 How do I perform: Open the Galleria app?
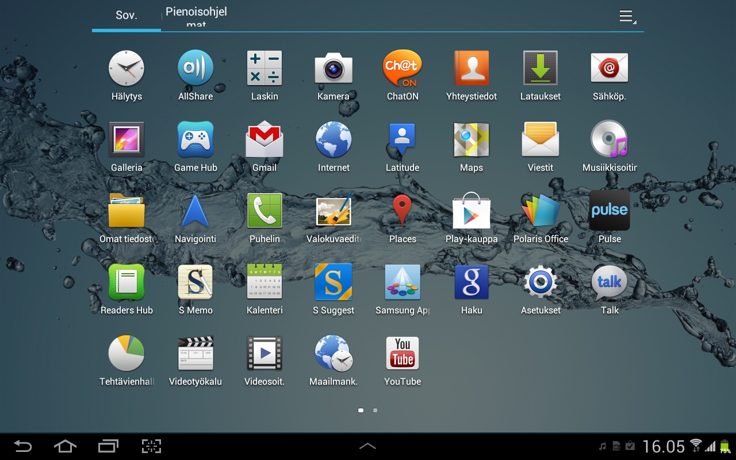[x=126, y=140]
